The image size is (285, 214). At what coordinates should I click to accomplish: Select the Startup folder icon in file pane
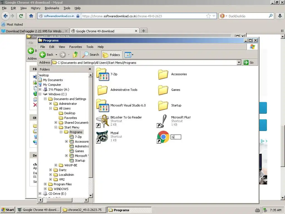coord(163,106)
